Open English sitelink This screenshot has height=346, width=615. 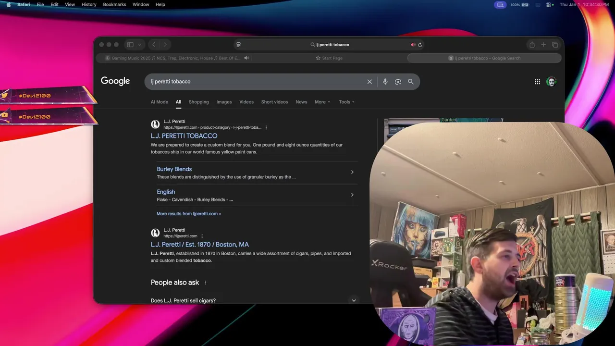166,192
